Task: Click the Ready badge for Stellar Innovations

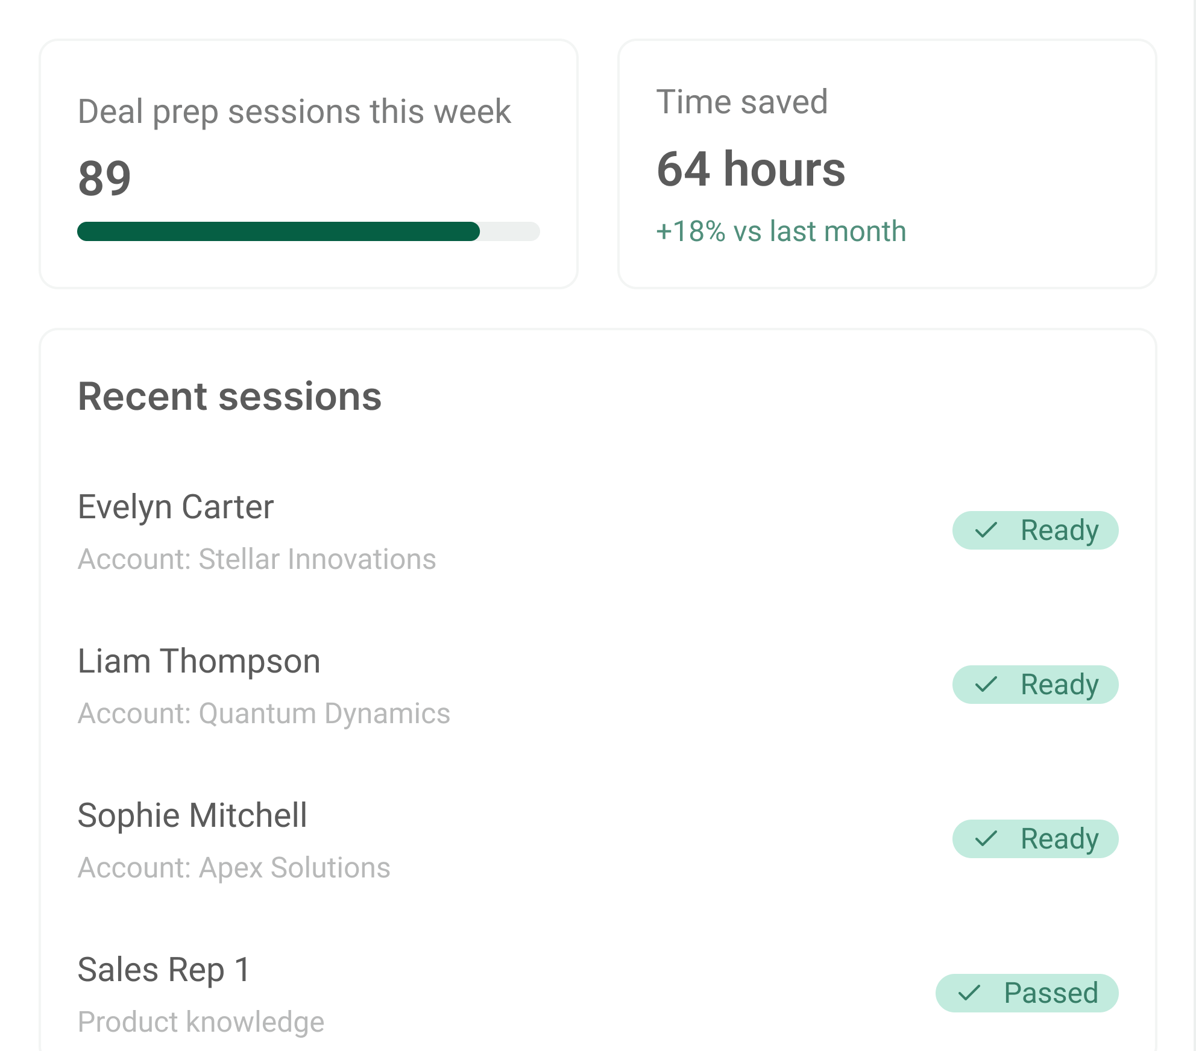Action: tap(1035, 530)
